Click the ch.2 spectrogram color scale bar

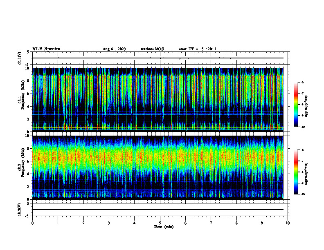[x=296, y=172]
